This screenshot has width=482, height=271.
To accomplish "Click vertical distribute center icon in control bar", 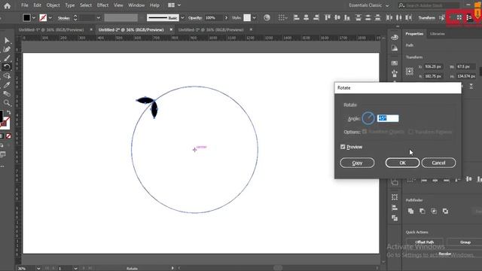I will pyautogui.click(x=368, y=18).
